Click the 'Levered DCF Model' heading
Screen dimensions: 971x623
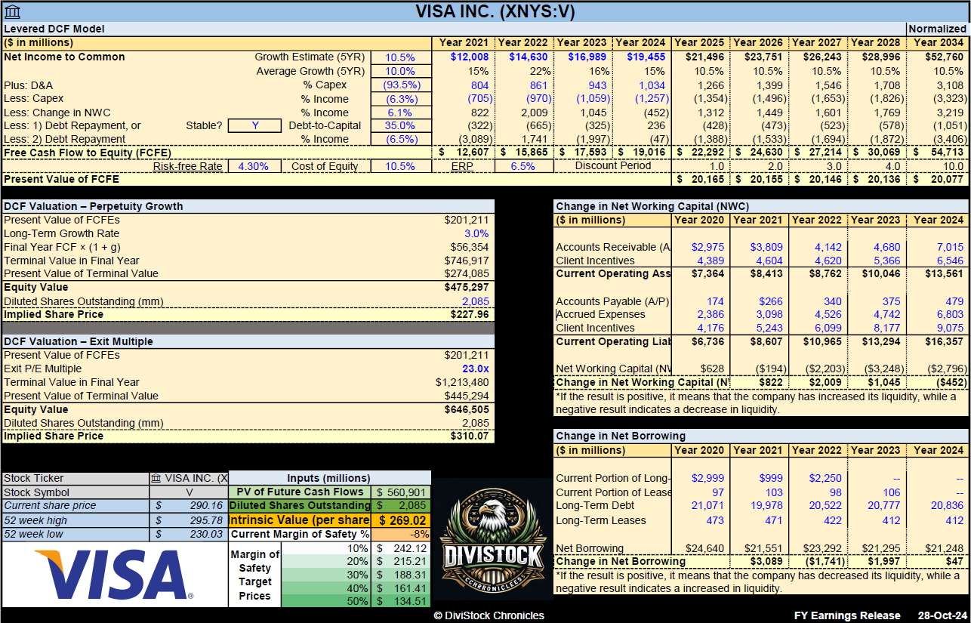coord(54,29)
